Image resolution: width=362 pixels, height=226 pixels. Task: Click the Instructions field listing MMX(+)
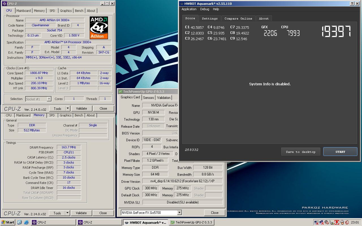[x=68, y=59]
